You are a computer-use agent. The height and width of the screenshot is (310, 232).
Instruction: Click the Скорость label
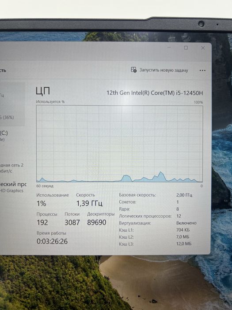85,195
